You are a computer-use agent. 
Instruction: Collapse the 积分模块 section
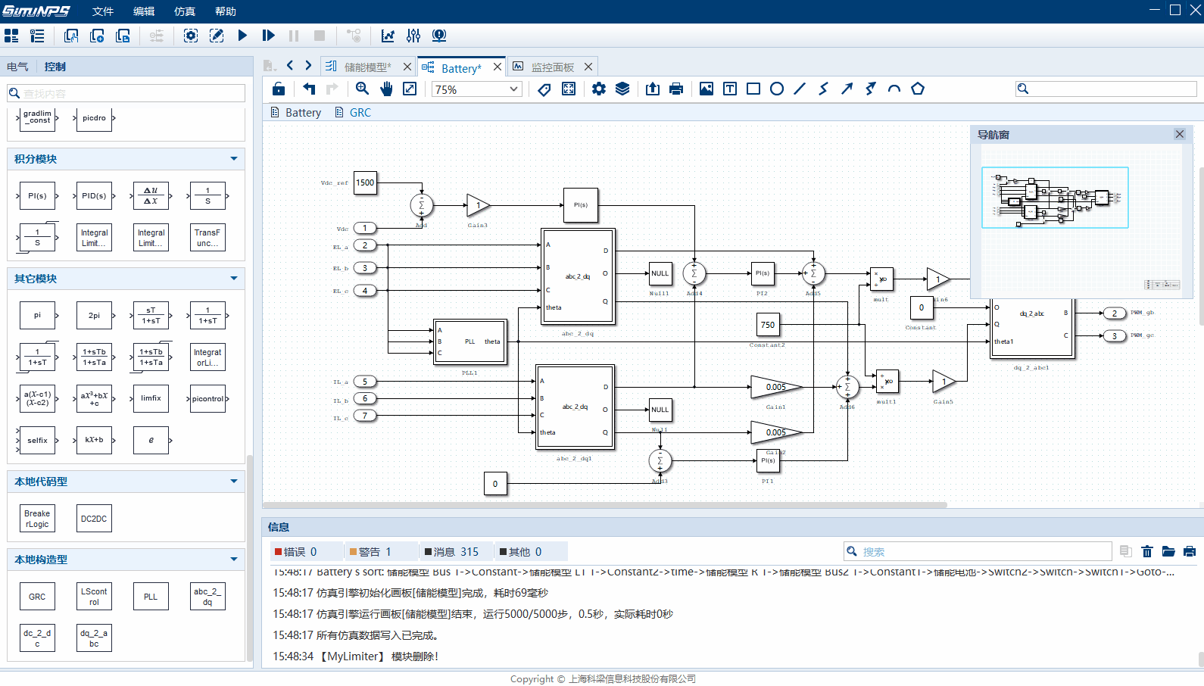click(x=233, y=159)
